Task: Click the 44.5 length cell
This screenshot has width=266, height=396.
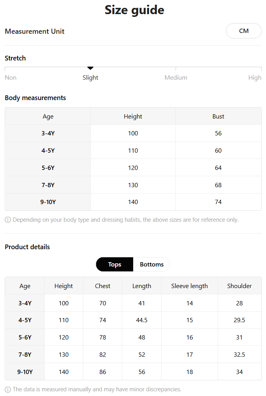Action: [x=141, y=320]
